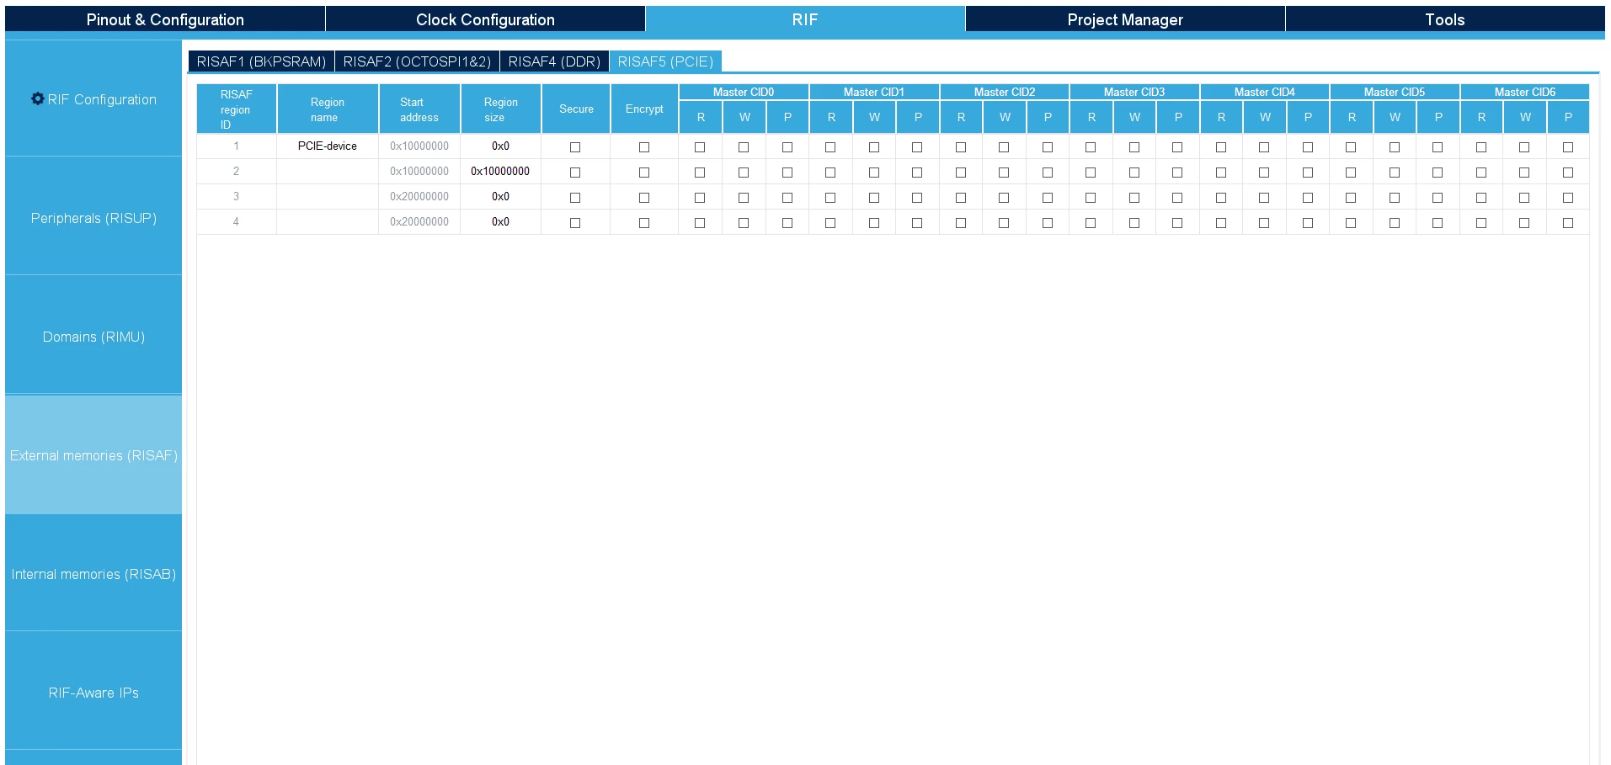Click the Region size column header
The image size is (1611, 765).
point(500,109)
